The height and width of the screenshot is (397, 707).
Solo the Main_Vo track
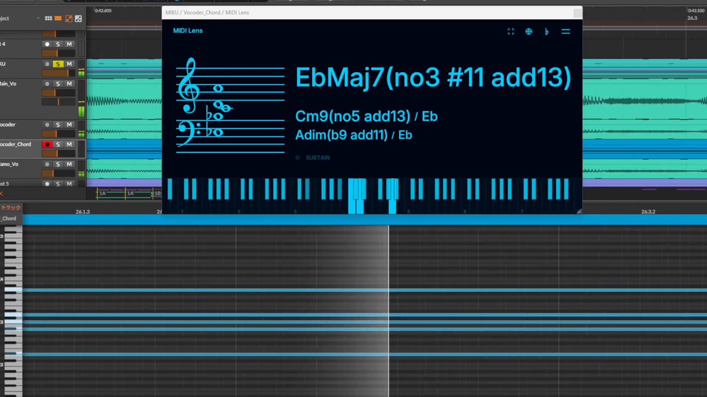pyautogui.click(x=58, y=84)
